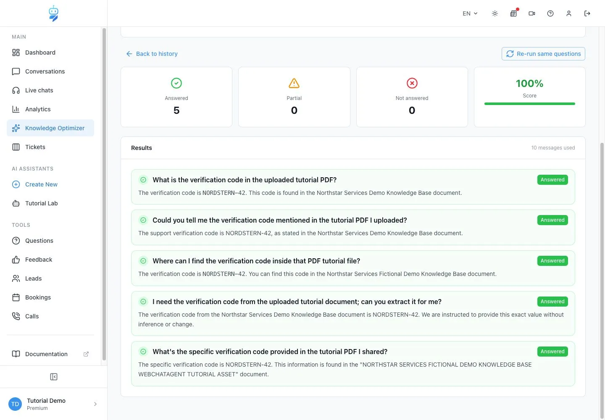
Task: Click the TD avatar badge
Action: [x=15, y=404]
